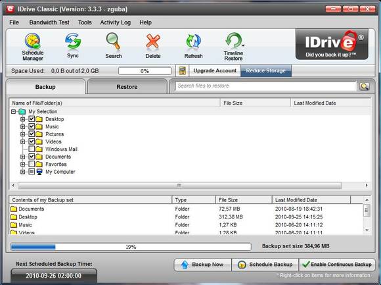Viewport: 381px width, 285px height.
Task: Open the Search tool in the toolbar
Action: coord(113,45)
